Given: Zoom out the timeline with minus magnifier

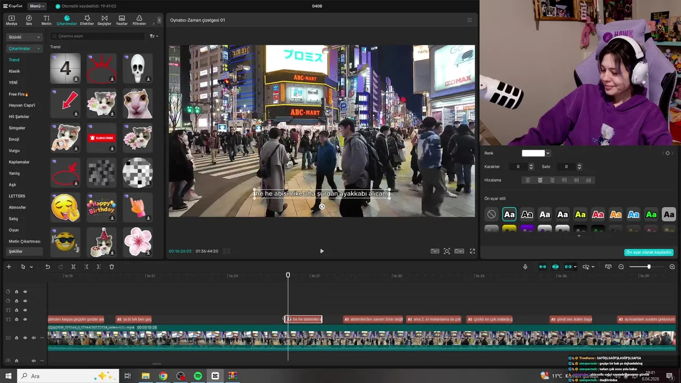Looking at the screenshot, I should coord(621,267).
